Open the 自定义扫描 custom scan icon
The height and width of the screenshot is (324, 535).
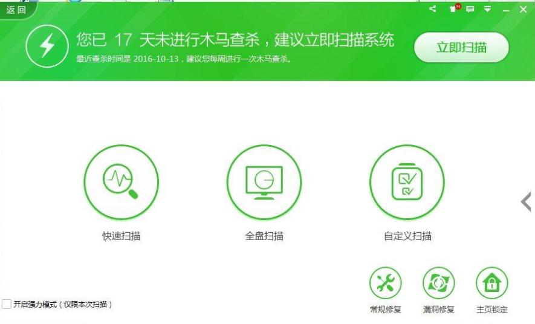(x=407, y=182)
